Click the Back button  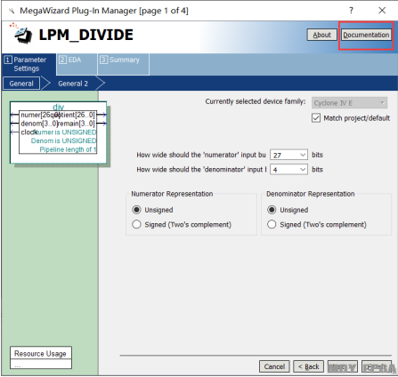point(308,366)
